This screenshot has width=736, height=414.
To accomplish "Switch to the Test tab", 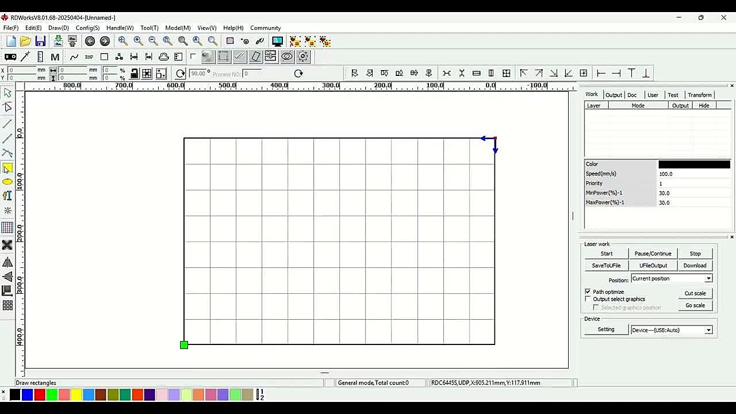I will click(x=673, y=95).
